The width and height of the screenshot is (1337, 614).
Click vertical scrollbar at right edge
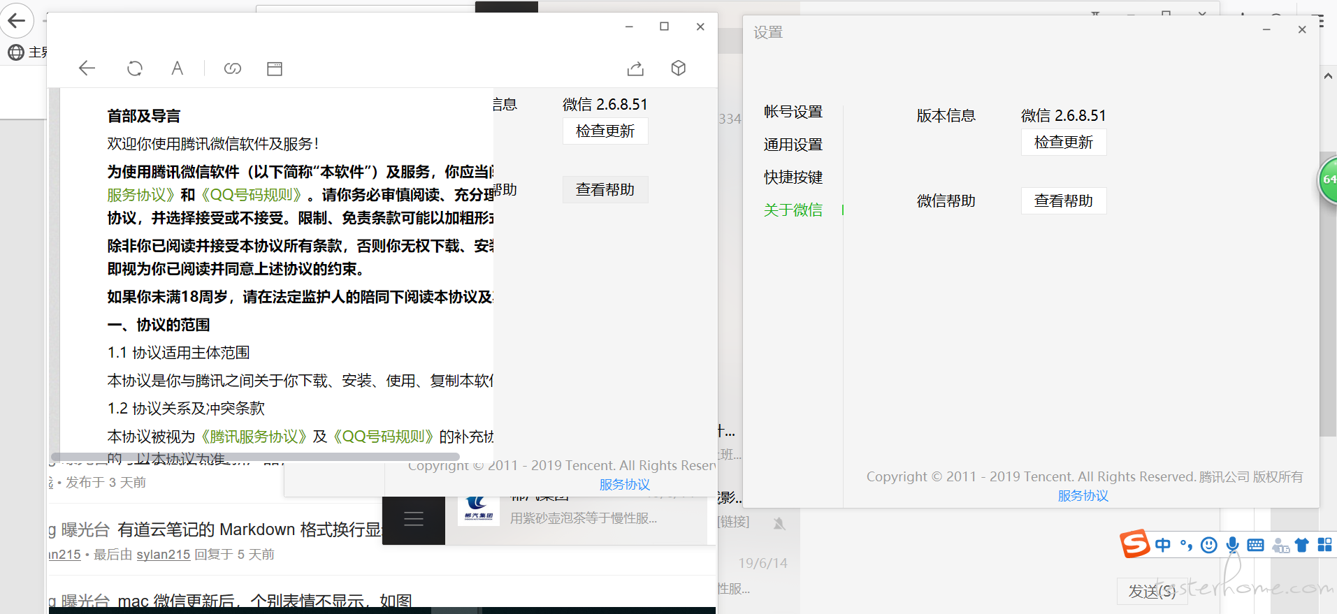pyautogui.click(x=1328, y=293)
